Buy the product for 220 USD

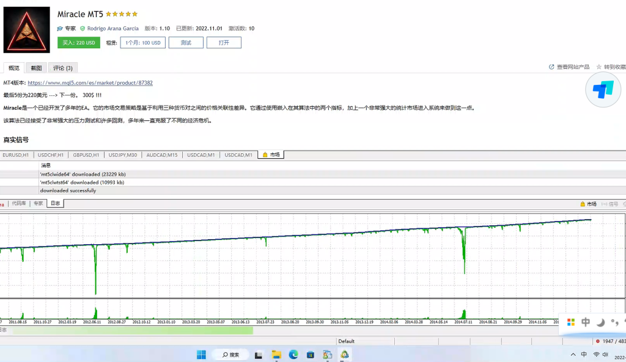click(x=79, y=43)
